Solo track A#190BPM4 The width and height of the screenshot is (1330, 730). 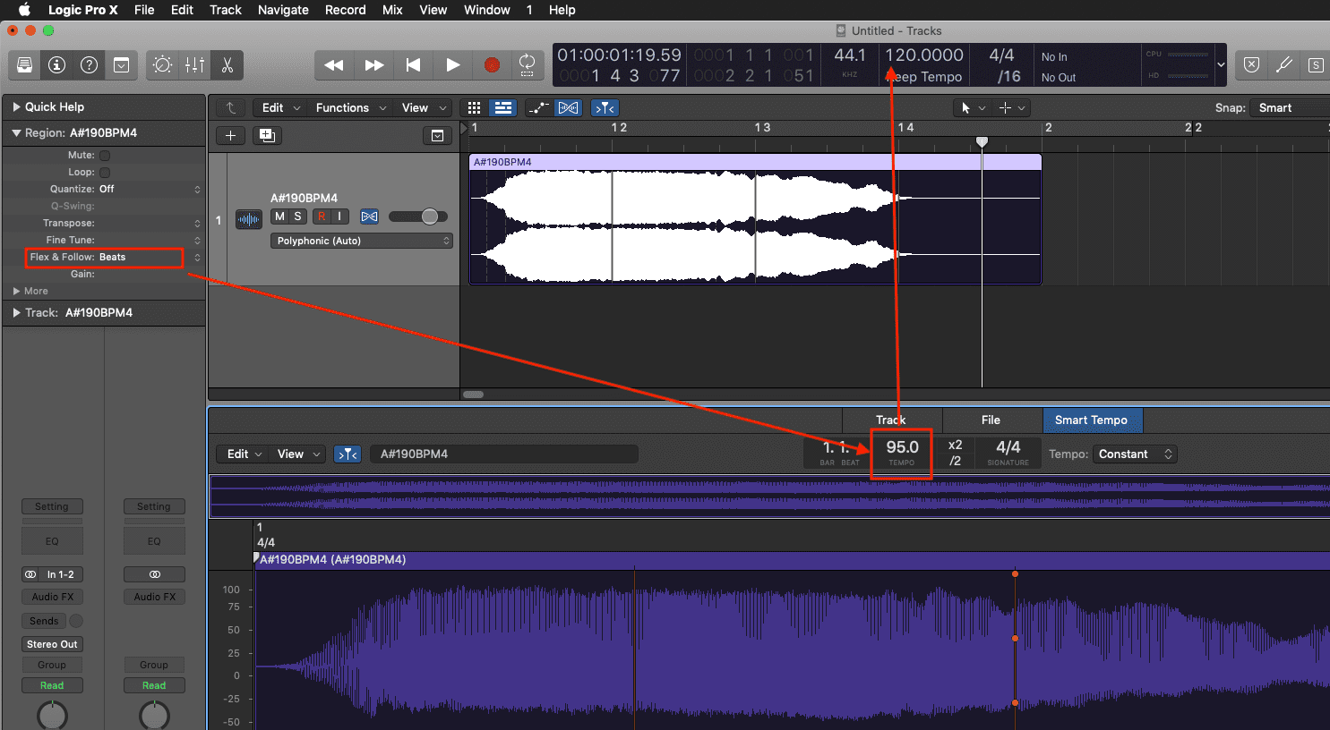click(x=298, y=216)
